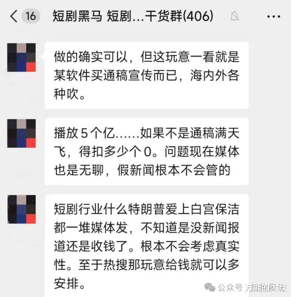The height and width of the screenshot is (297, 291).
Task: Select the message beginning 播放5个亿
Action: pyautogui.click(x=147, y=151)
